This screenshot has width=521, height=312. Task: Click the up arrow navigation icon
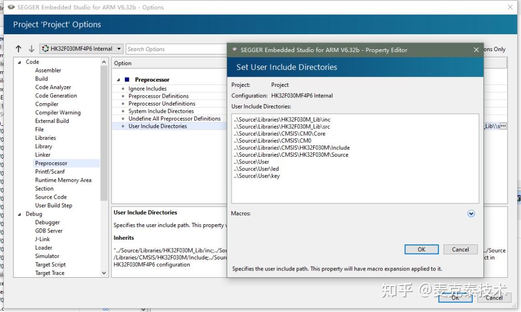(18, 49)
